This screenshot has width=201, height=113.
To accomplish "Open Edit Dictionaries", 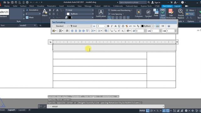I will point(171,13).
